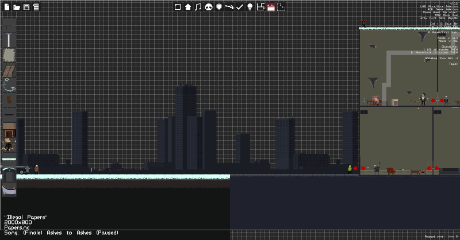The image size is (460, 240).
Task: Create a new level file
Action: pos(7,7)
